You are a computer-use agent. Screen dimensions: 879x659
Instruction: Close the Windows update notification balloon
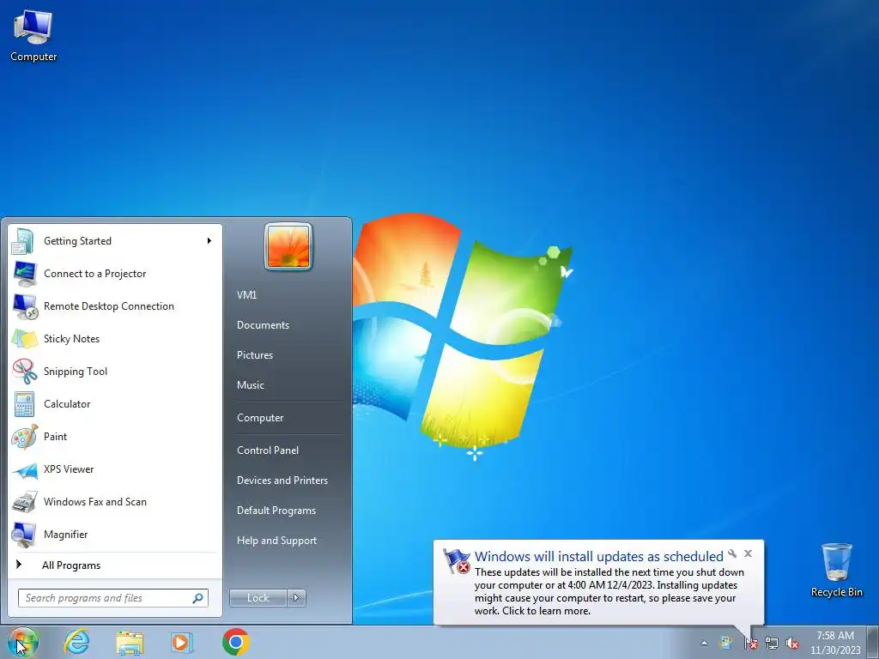pos(748,553)
